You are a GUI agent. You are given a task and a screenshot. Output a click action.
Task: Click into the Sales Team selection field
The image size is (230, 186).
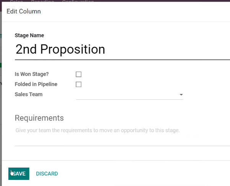tap(129, 95)
